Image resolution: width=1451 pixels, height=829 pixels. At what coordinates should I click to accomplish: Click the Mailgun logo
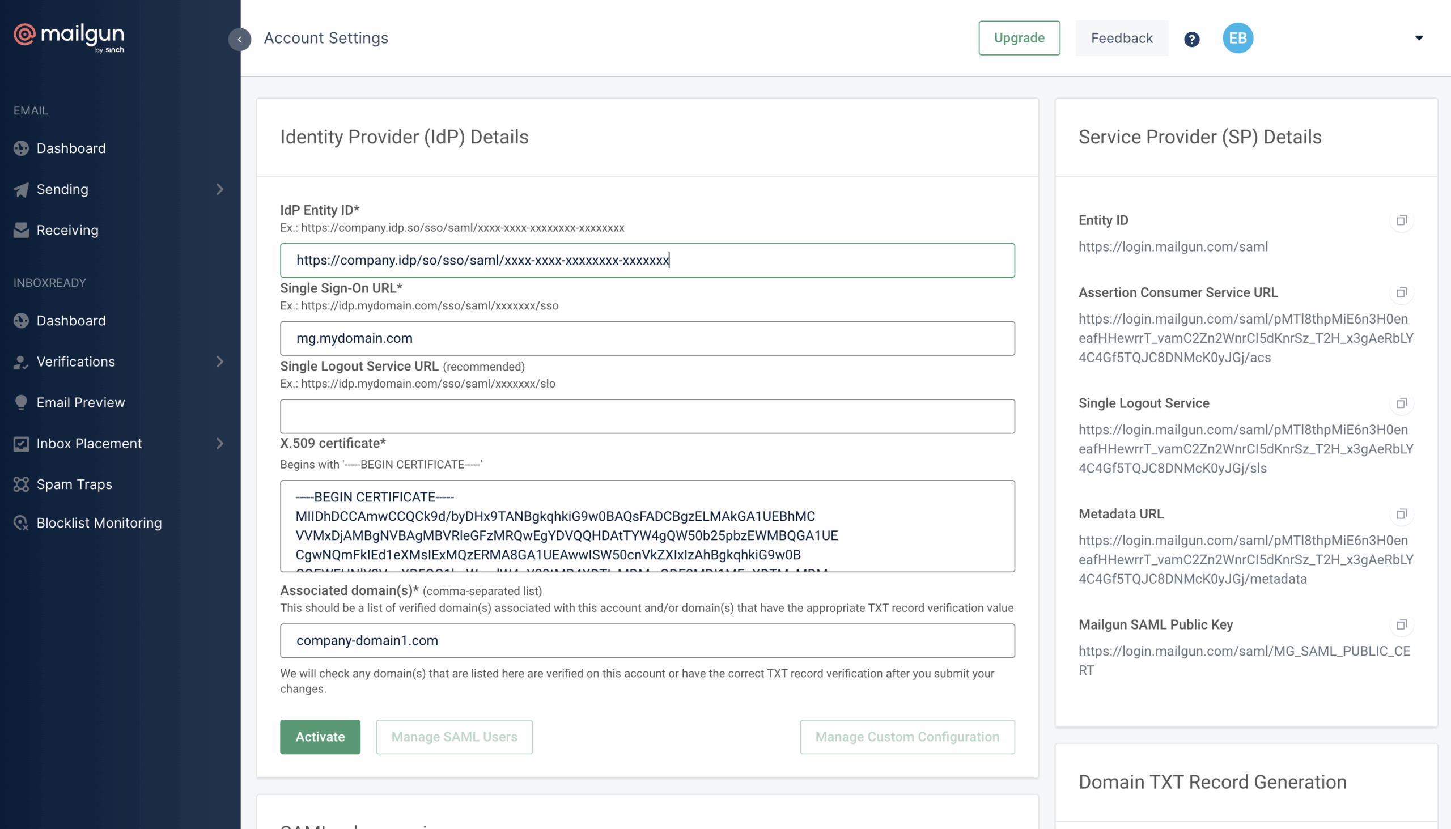[x=69, y=37]
